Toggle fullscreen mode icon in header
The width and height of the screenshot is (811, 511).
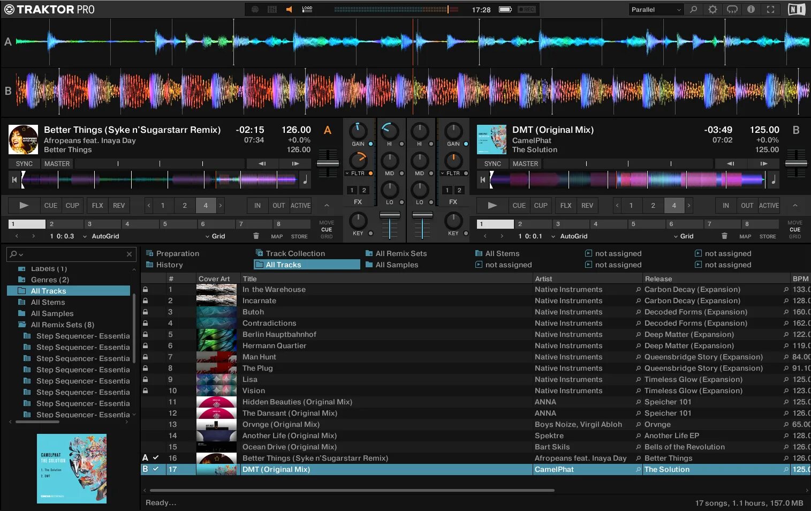click(770, 9)
